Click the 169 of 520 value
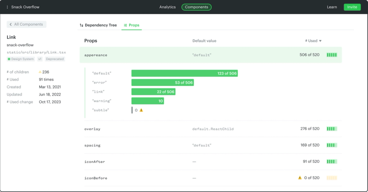368x192 pixels. click(310, 145)
